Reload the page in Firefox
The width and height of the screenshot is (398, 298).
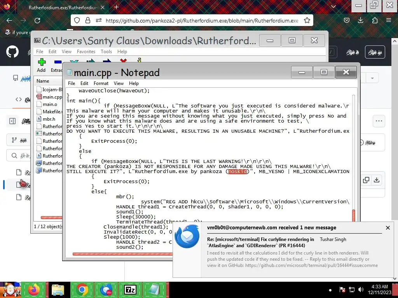[x=37, y=21]
